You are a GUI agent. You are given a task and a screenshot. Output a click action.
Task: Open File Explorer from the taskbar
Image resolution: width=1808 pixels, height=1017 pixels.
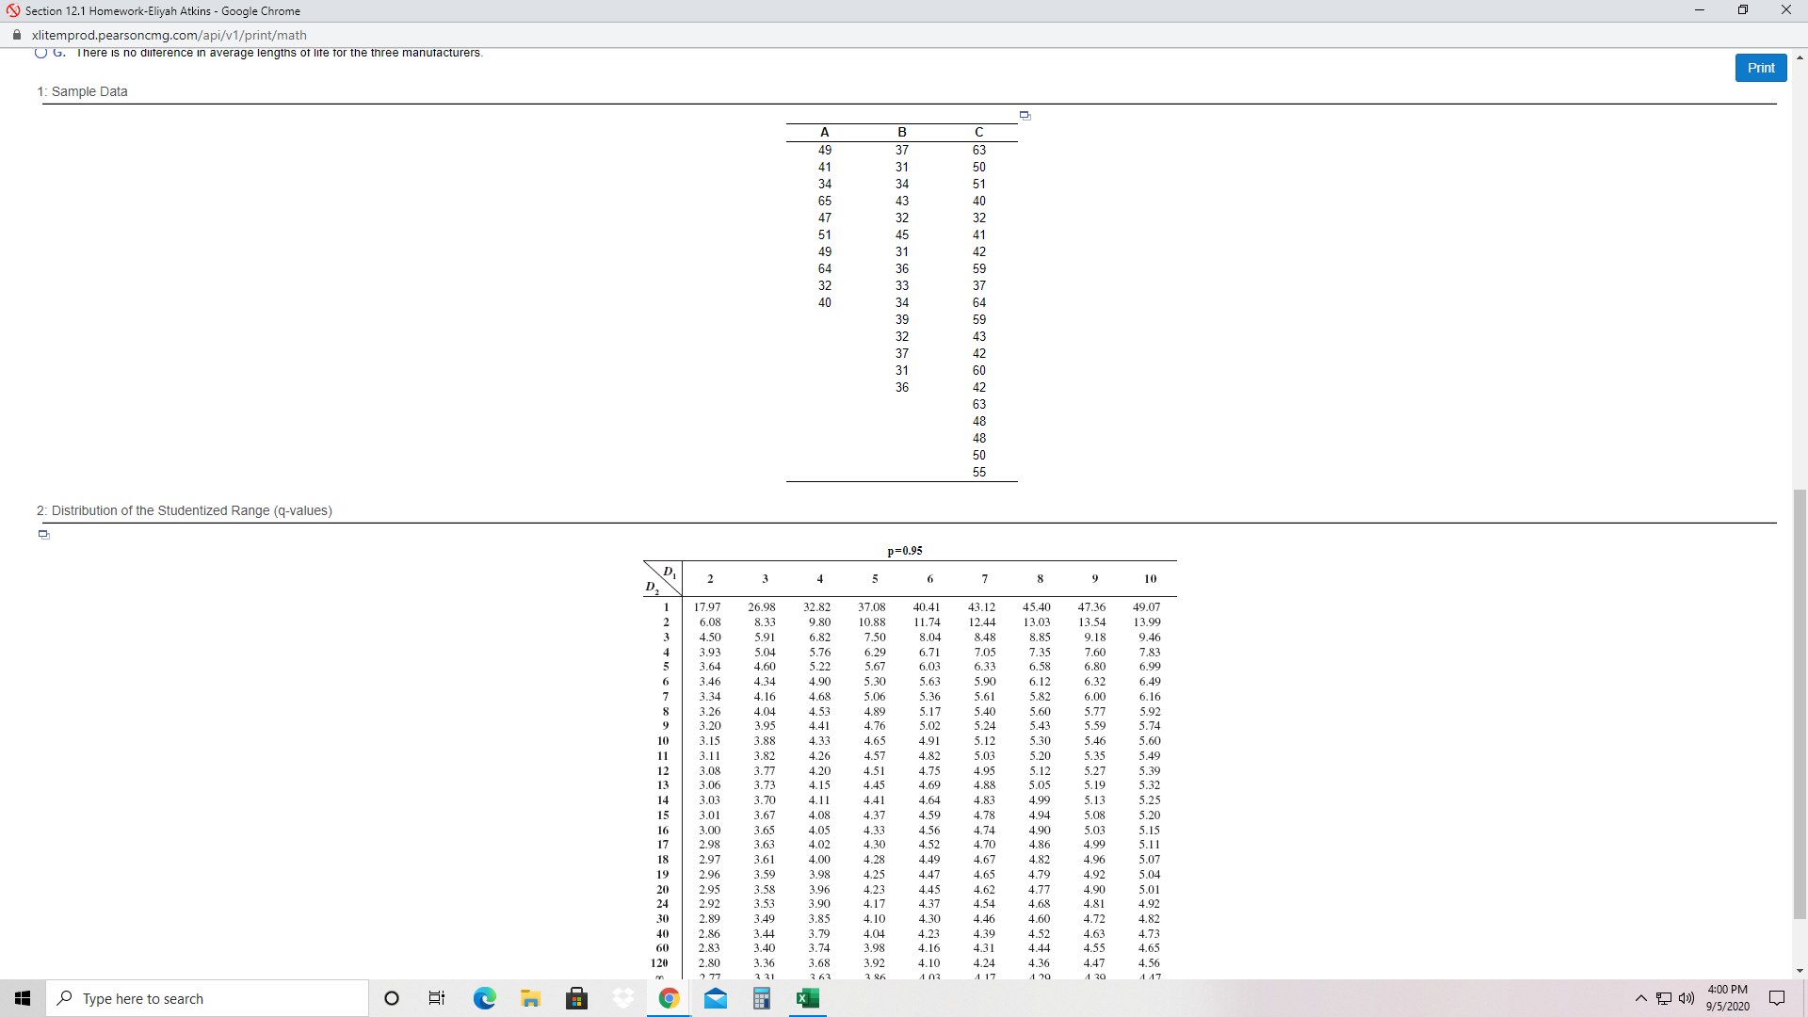coord(530,998)
